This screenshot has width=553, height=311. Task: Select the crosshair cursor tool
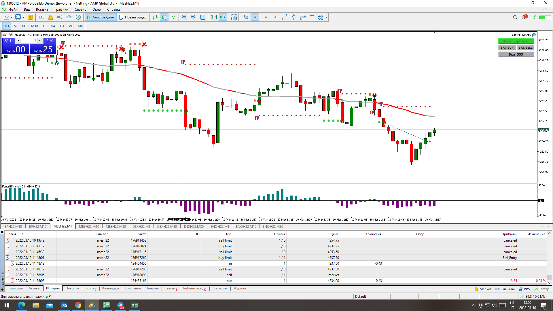click(x=255, y=17)
